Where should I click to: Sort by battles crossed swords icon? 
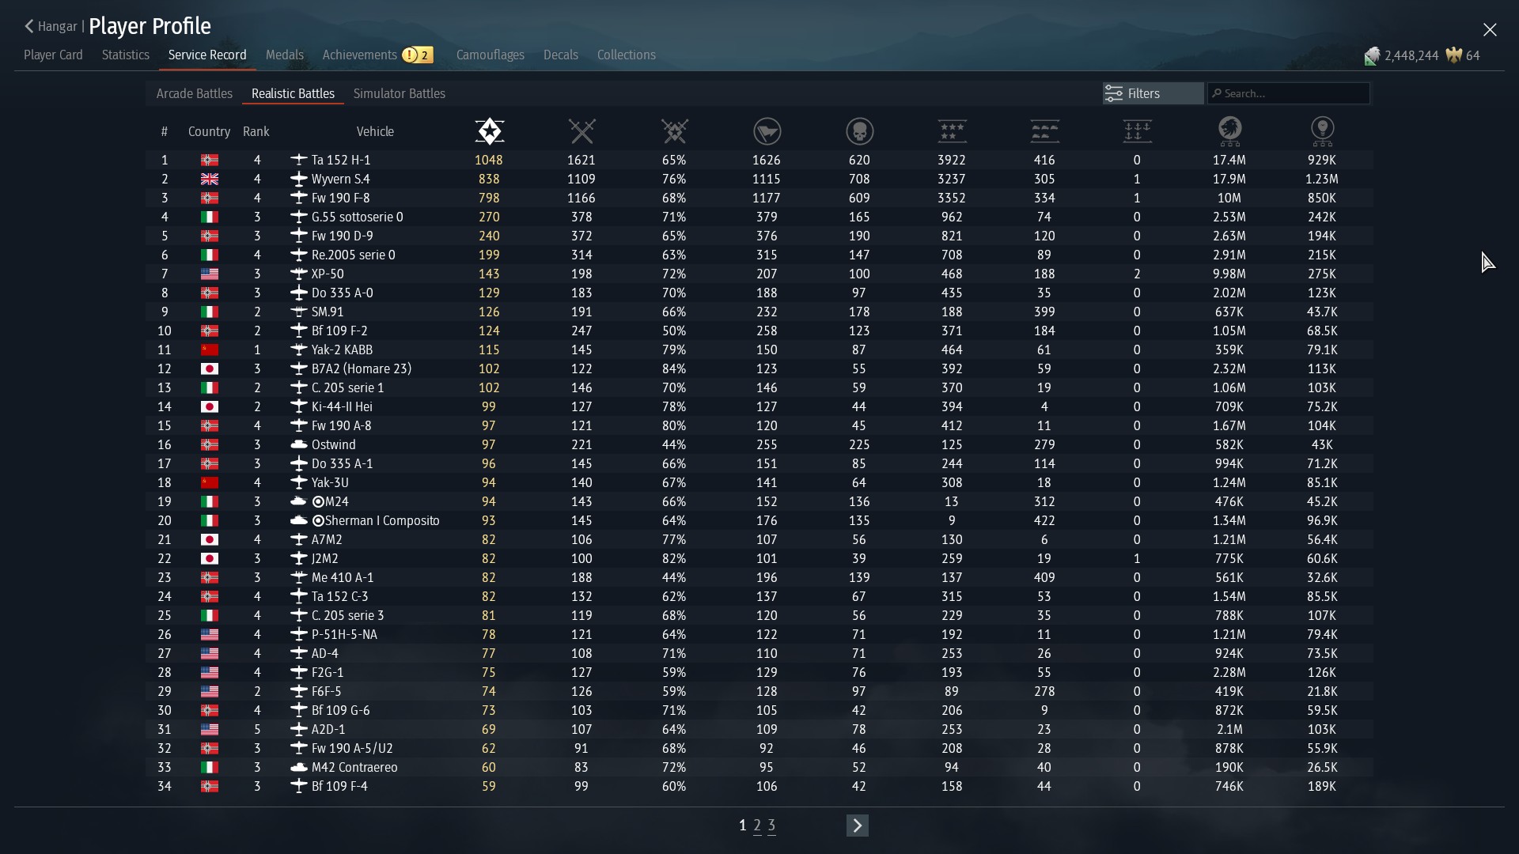(x=581, y=131)
